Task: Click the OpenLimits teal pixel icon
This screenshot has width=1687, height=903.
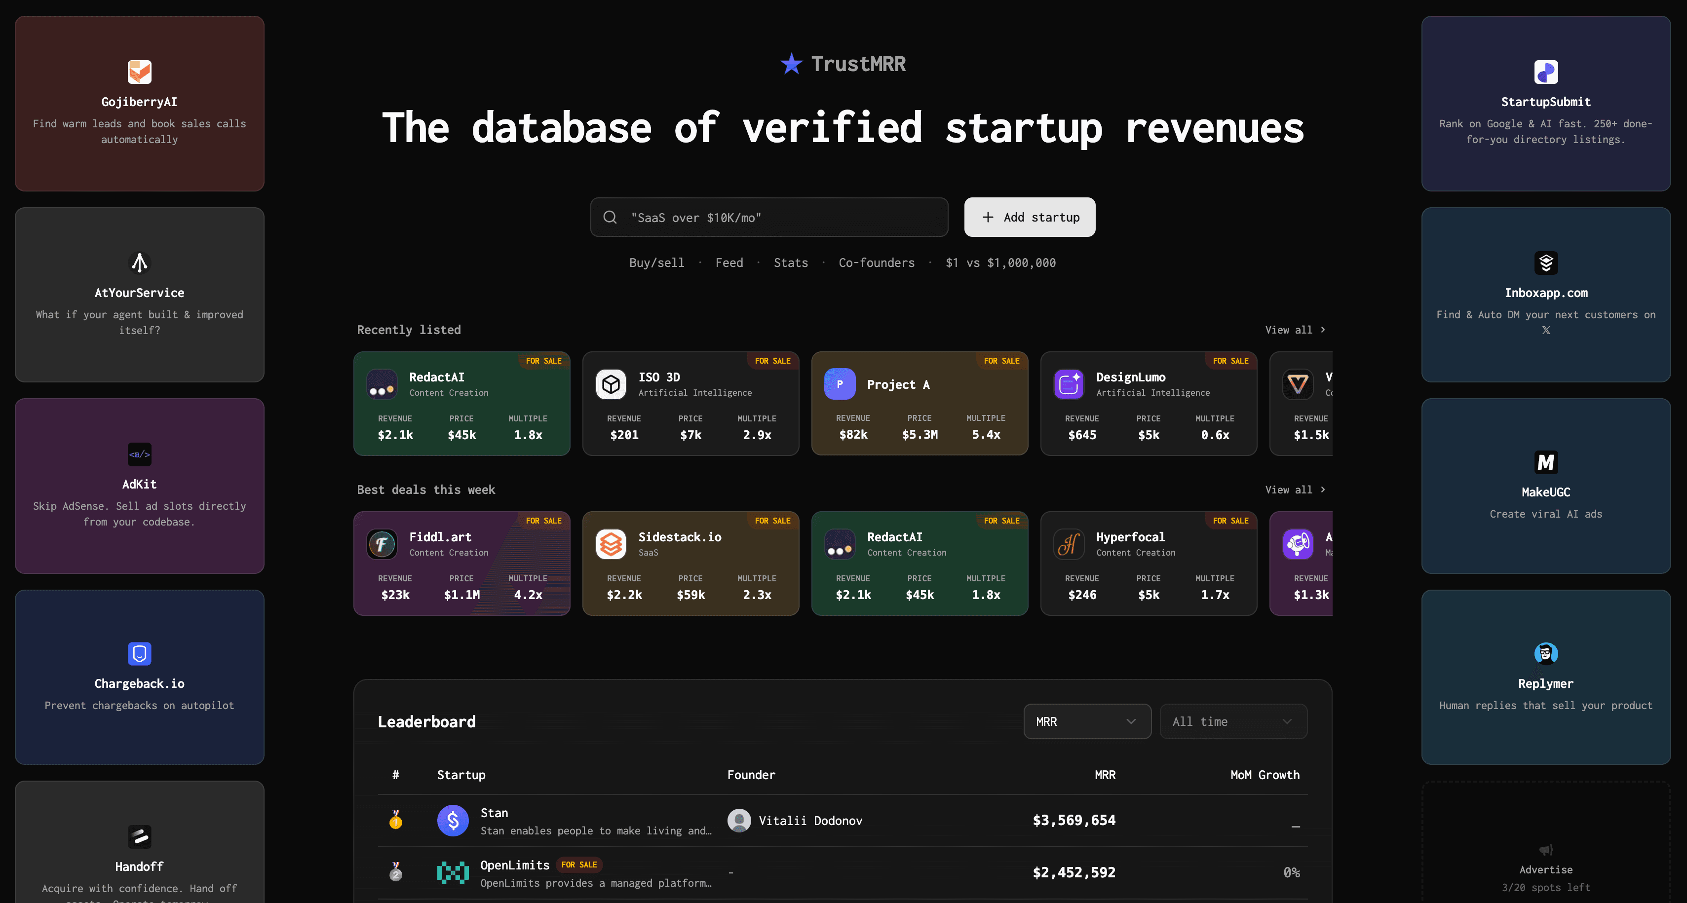Action: point(453,873)
